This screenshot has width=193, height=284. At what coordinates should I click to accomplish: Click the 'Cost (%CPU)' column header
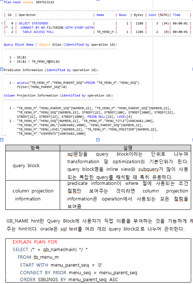[159, 15]
